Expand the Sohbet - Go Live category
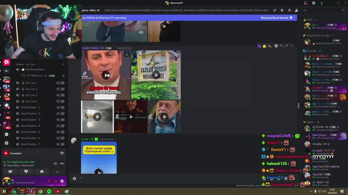This screenshot has width=348, height=195. 26,64
